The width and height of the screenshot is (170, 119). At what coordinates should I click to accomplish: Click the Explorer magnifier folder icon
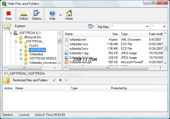7,26
